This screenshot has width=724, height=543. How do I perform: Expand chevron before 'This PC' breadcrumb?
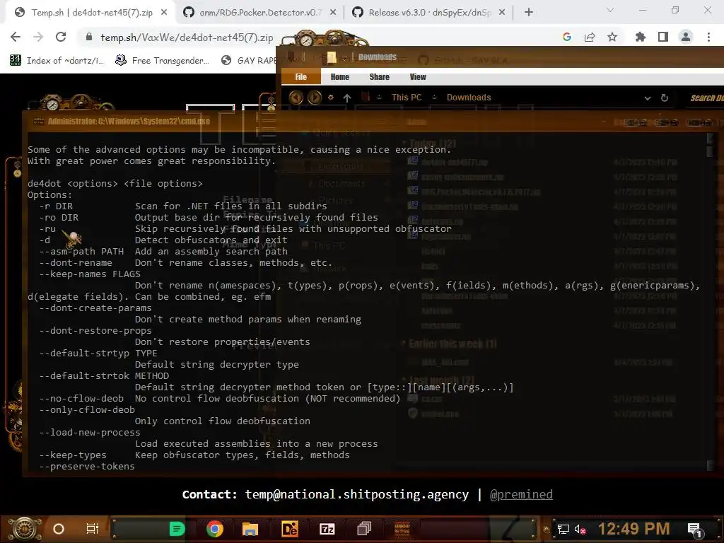(379, 98)
